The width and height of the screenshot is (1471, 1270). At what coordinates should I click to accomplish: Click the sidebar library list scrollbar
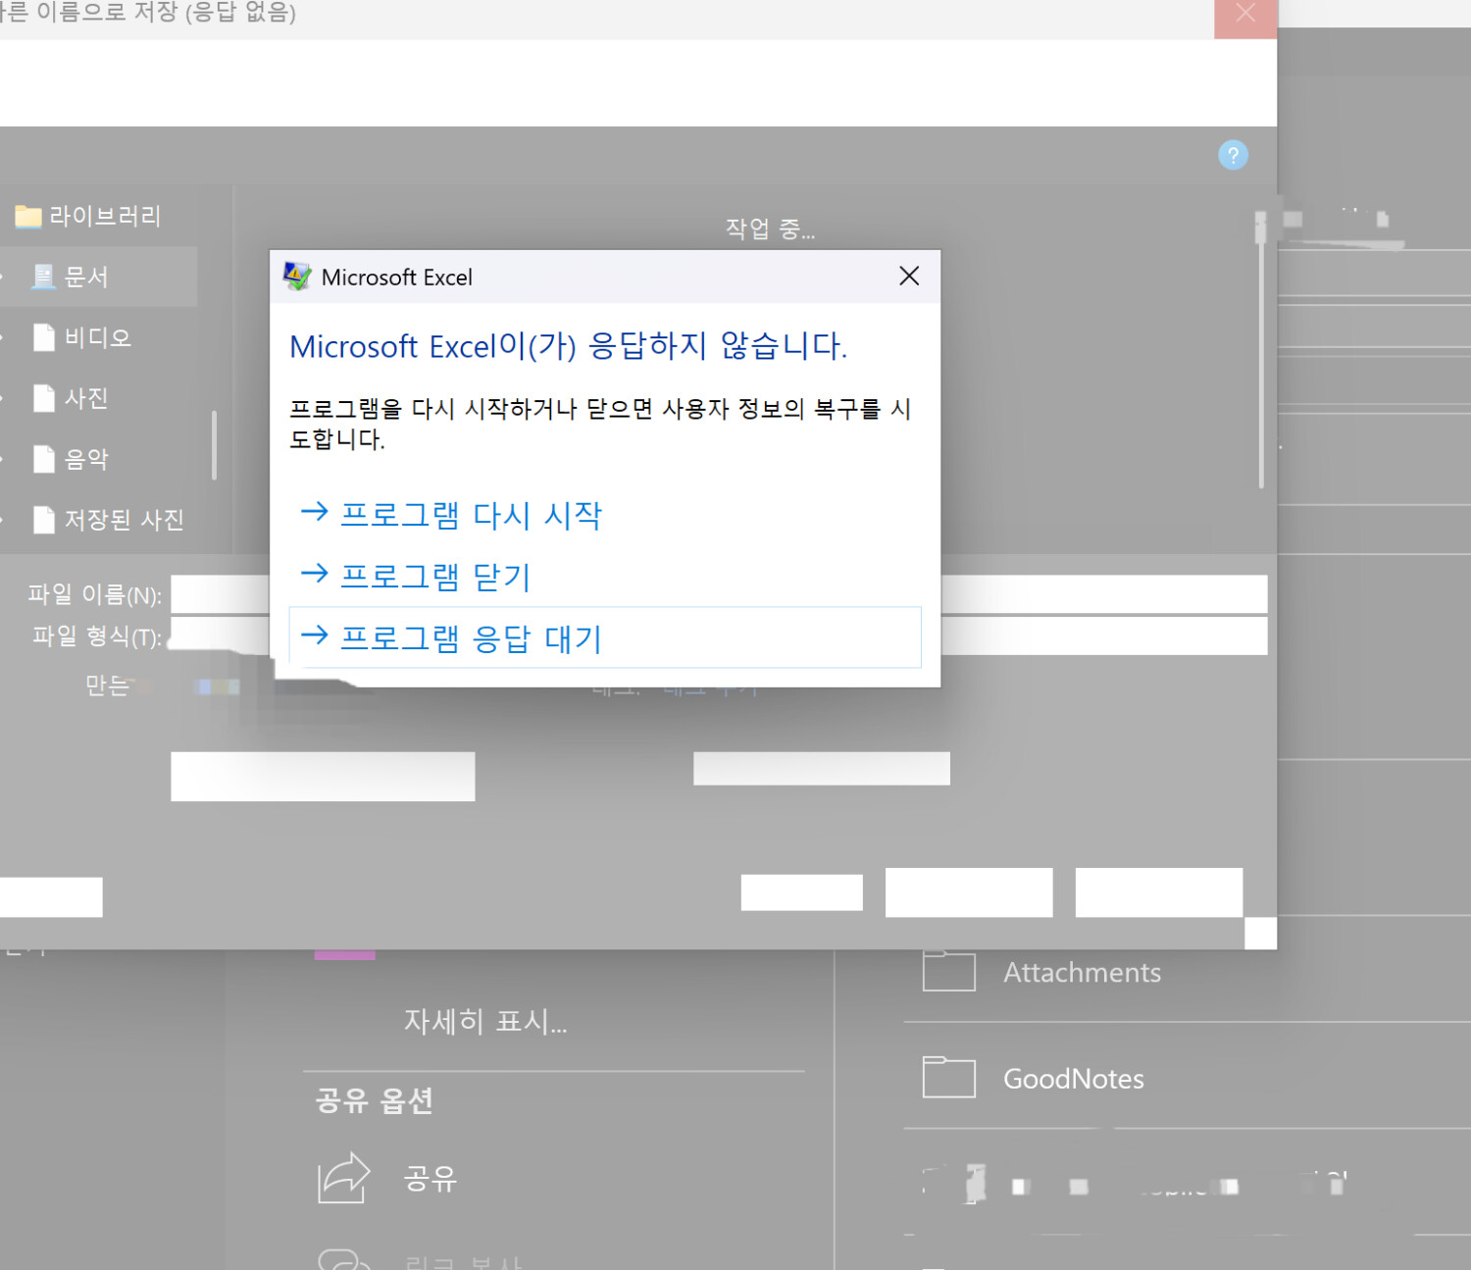click(214, 446)
